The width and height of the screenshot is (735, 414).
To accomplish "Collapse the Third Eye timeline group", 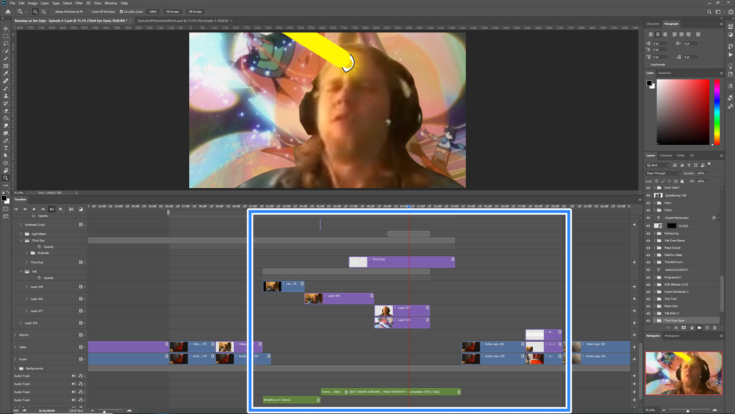I will point(21,240).
